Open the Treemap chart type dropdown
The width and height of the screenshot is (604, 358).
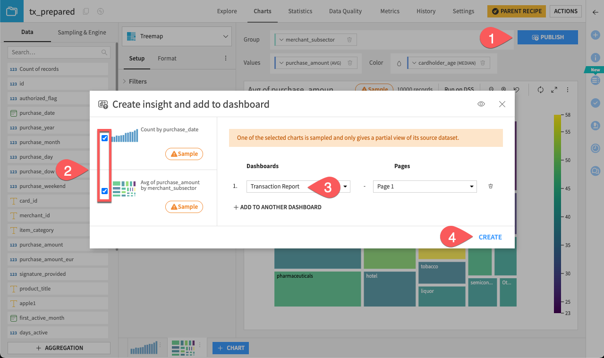point(177,36)
